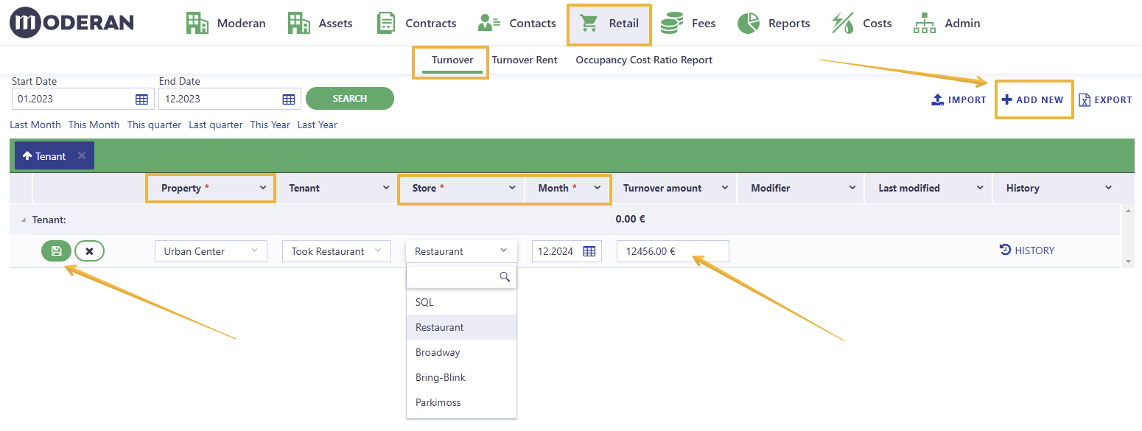Click the HISTORY icon link
1142x431 pixels.
tap(1005, 250)
